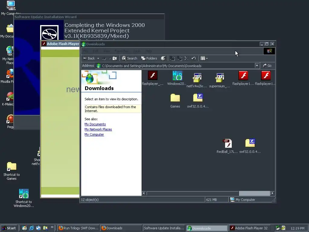Click the fourth Quick Launch search icon
Image resolution: width=309 pixels, height=232 pixels.
pos(45,228)
